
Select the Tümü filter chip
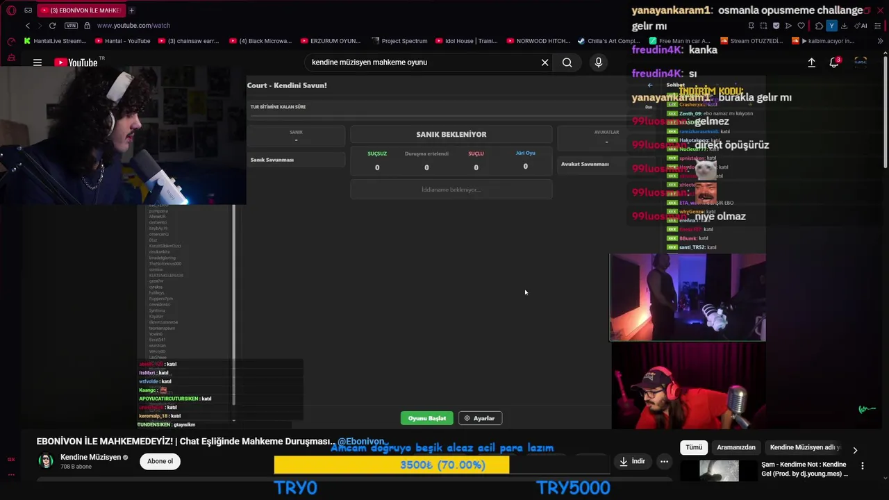click(x=694, y=447)
